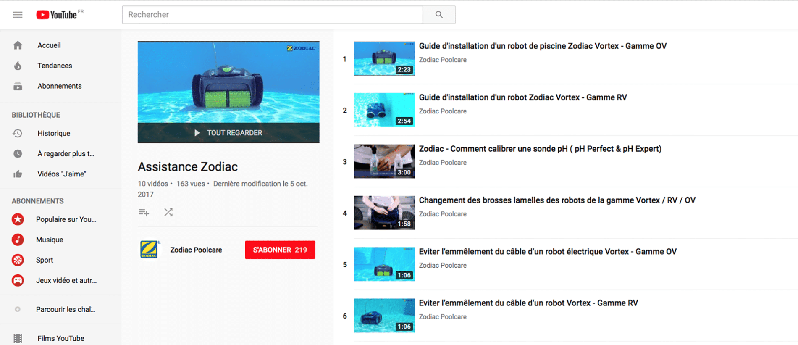Click the YouTube logo
The image size is (798, 345).
[57, 15]
